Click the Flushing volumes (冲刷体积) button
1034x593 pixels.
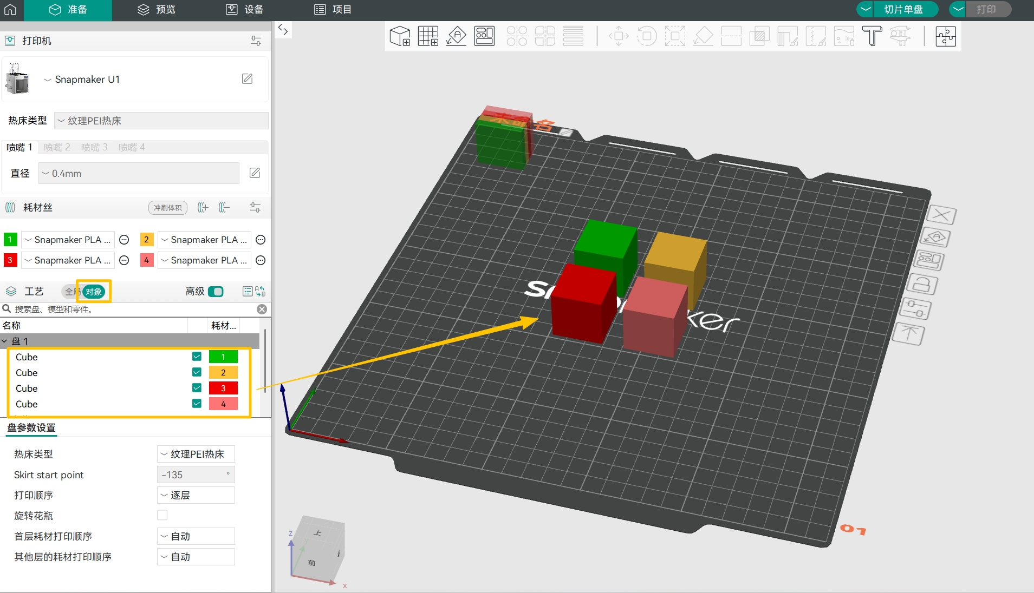pyautogui.click(x=168, y=208)
